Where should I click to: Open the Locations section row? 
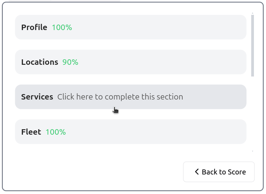click(130, 62)
